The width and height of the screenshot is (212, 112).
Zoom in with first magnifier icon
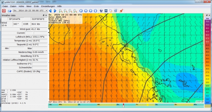(x=61, y=11)
